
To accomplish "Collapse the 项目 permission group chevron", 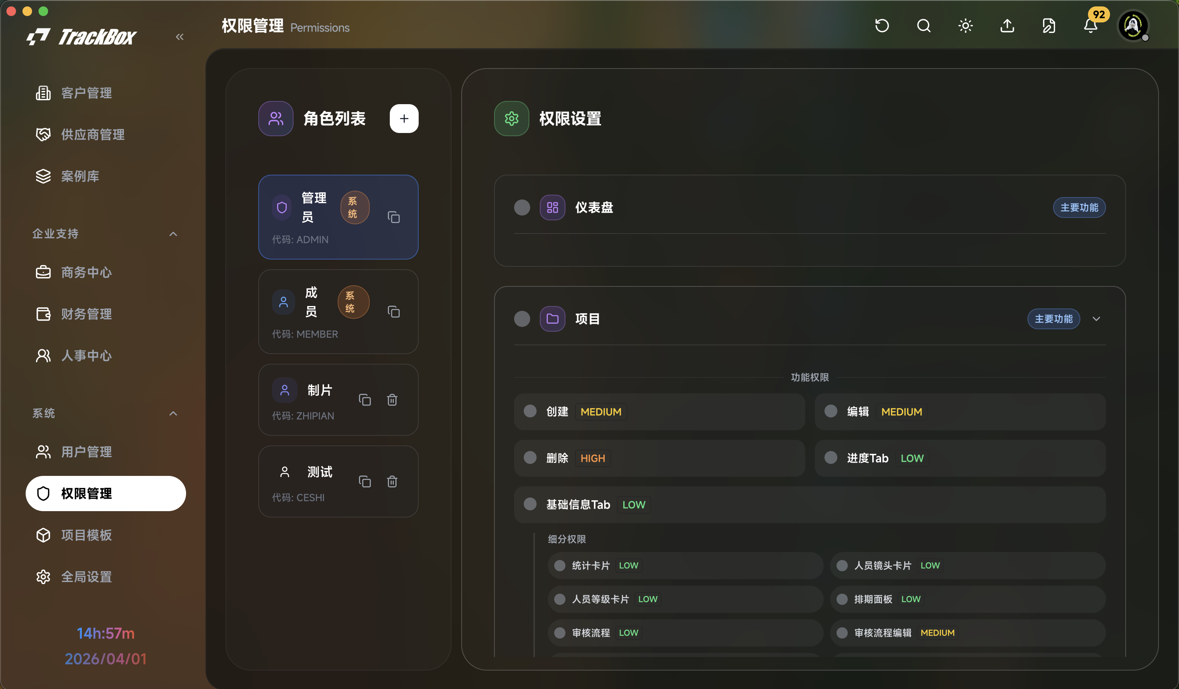I will 1096,319.
